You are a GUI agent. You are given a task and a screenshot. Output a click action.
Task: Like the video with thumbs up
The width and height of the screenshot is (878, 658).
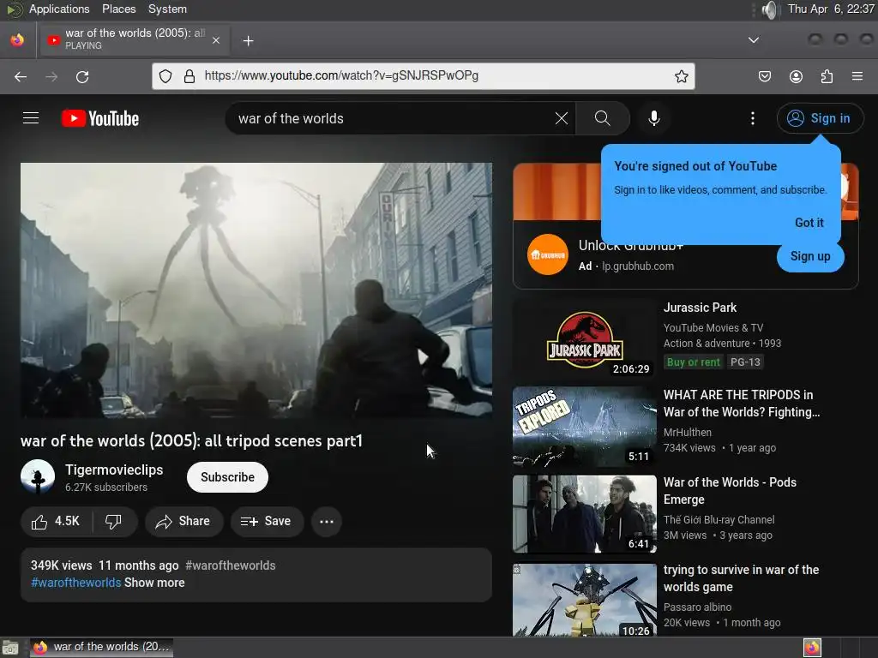(56, 522)
